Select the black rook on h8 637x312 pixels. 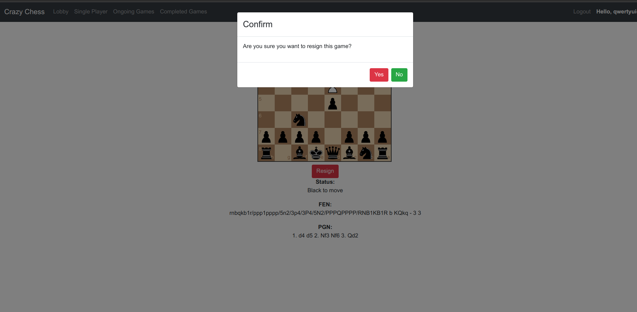click(x=266, y=153)
